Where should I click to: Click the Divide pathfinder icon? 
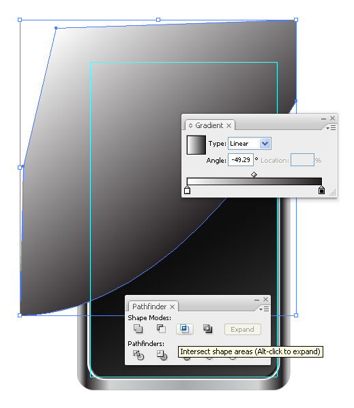138,355
